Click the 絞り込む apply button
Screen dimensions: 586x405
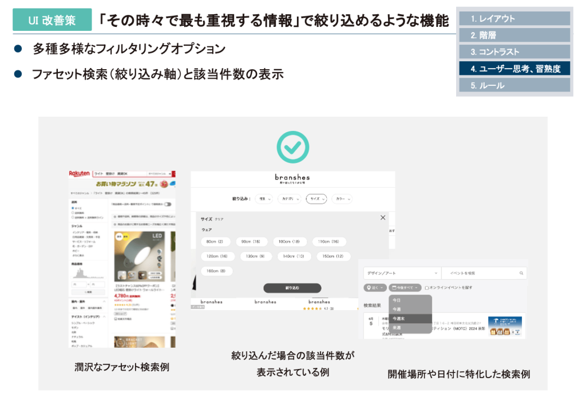click(292, 288)
